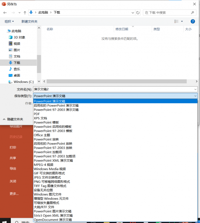
Task: Click the Back navigation arrow
Action: click(5, 13)
